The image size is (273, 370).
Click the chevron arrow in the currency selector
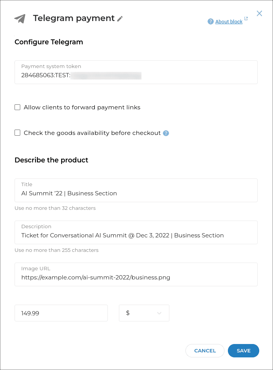pos(159,313)
